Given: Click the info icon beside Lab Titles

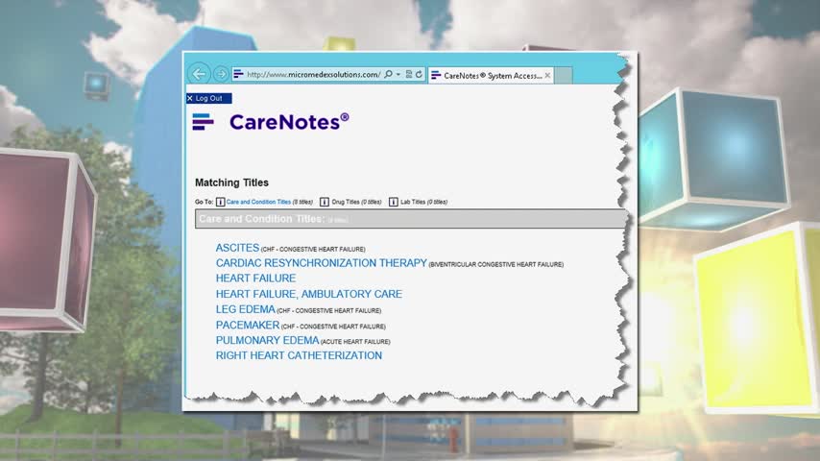Looking at the screenshot, I should (x=394, y=202).
